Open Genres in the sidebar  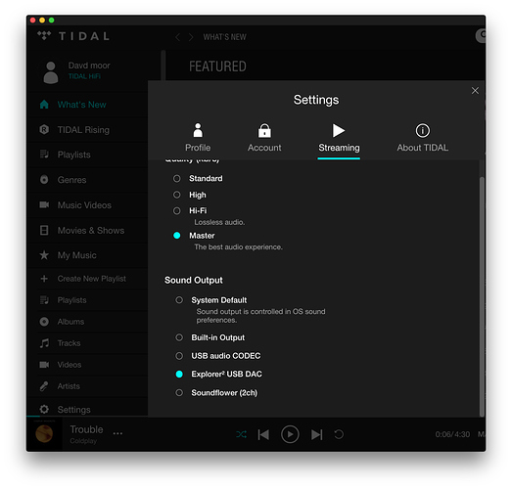click(x=71, y=180)
